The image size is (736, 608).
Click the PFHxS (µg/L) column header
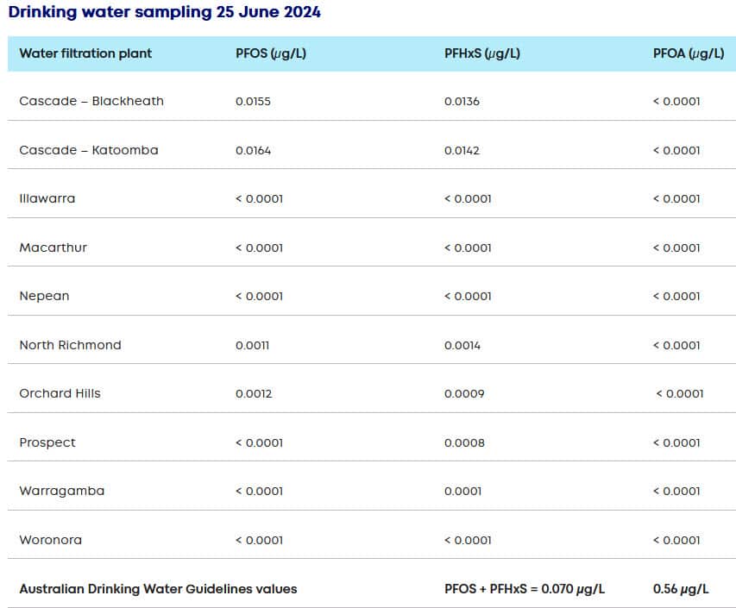tap(481, 53)
